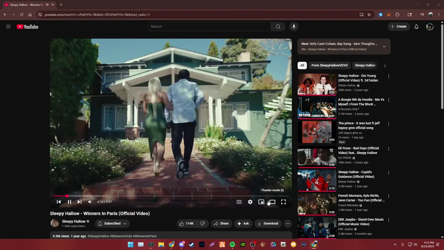Play the Die Young video thumbnail
Image resolution: width=444 pixels, height=250 pixels.
[317, 84]
